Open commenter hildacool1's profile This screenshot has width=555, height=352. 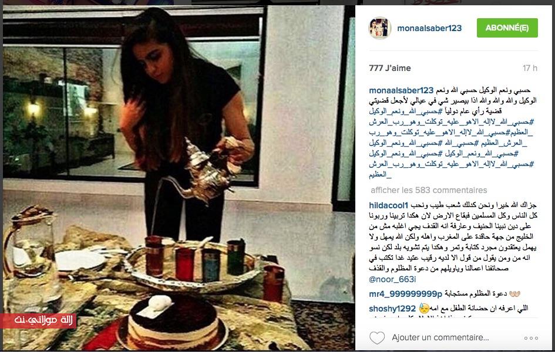point(388,205)
